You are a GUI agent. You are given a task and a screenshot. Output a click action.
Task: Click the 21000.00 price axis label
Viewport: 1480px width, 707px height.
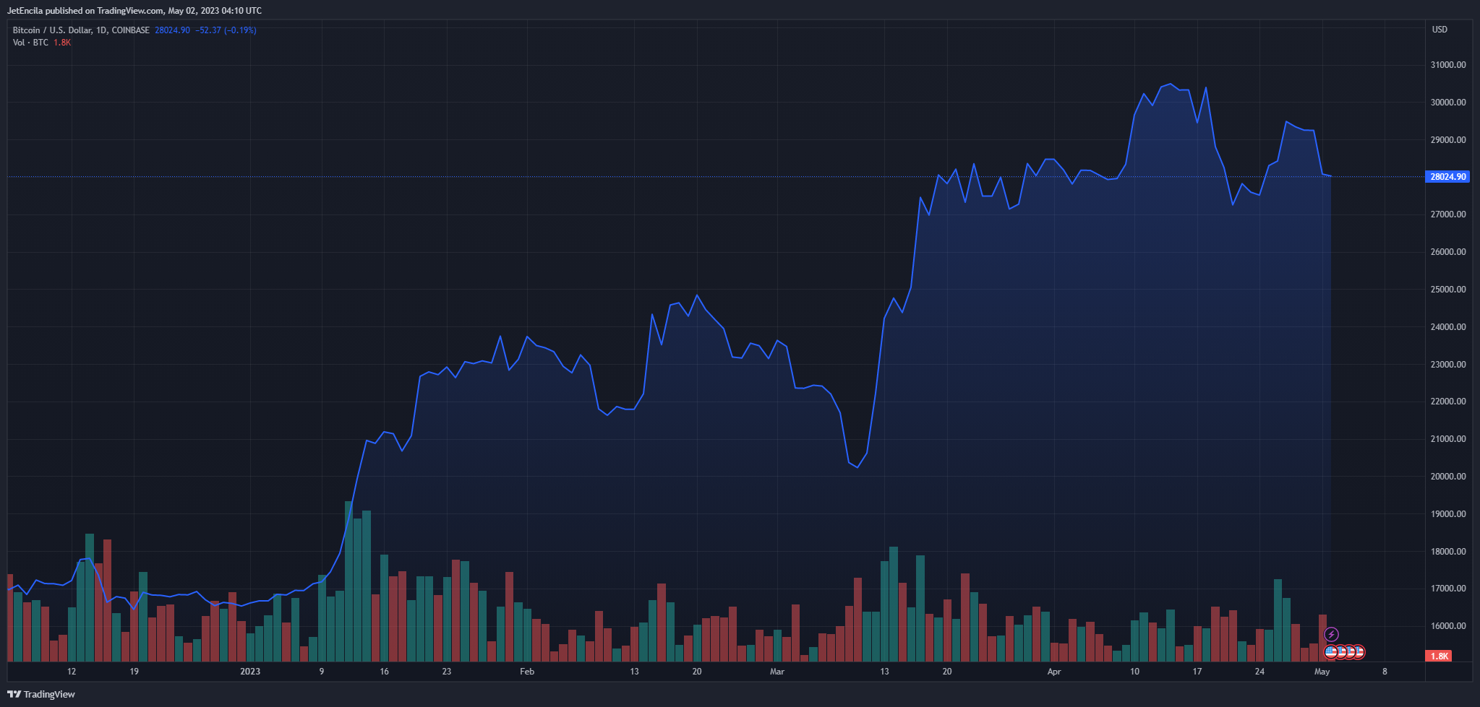tap(1448, 439)
